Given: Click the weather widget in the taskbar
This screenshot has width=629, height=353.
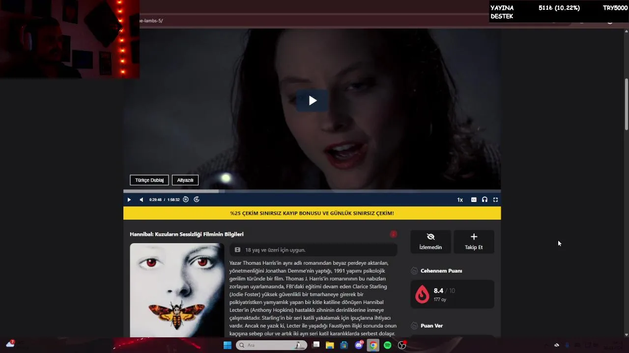Looking at the screenshot, I should pyautogui.click(x=10, y=344).
